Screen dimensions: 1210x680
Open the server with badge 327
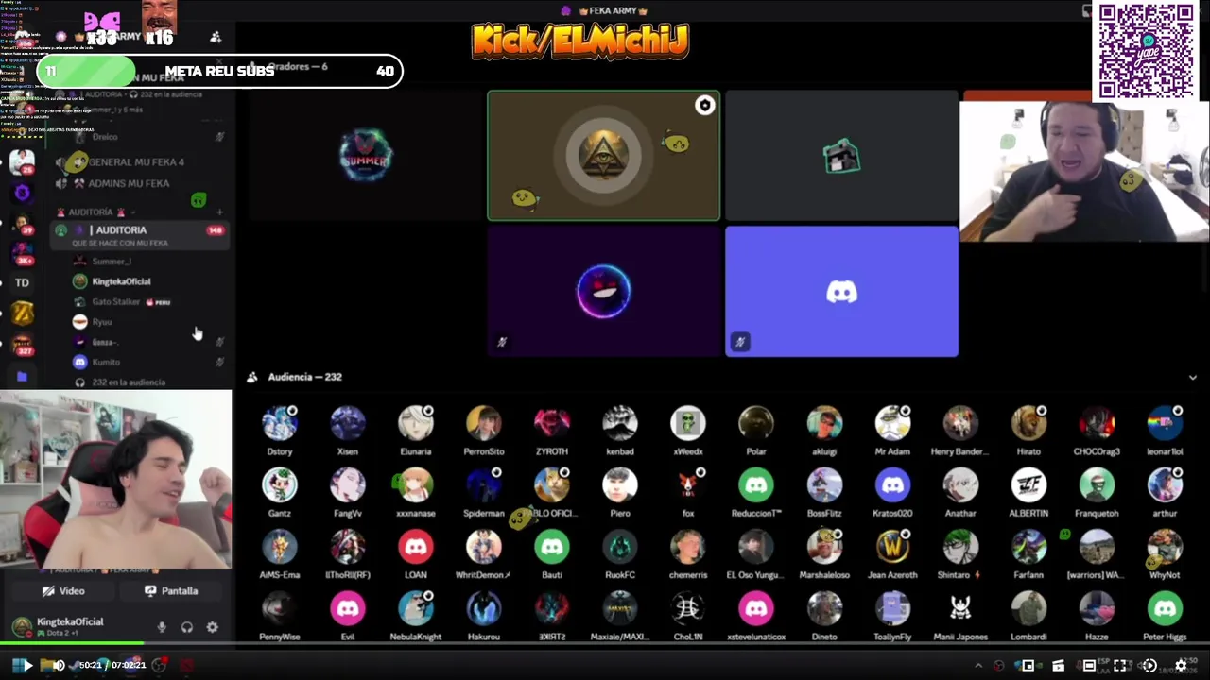(x=22, y=344)
